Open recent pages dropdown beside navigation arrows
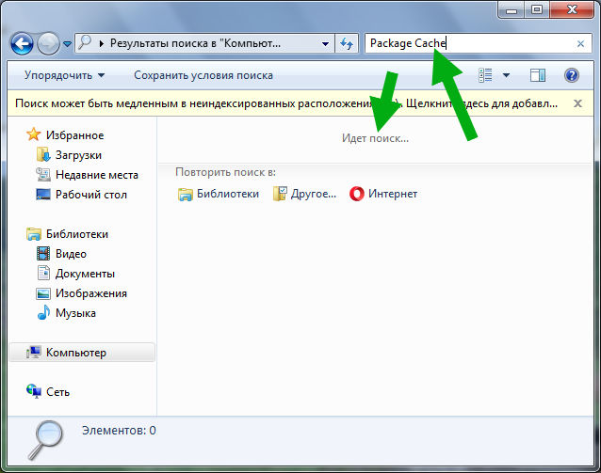601x473 pixels. pyautogui.click(x=68, y=44)
